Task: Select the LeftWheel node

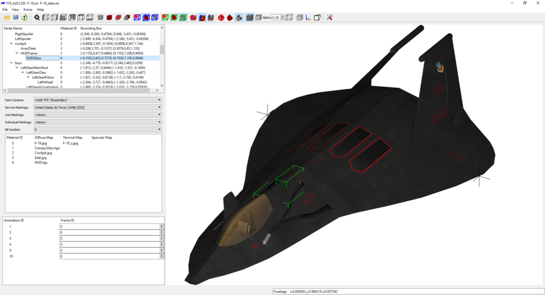Action: tap(45, 82)
